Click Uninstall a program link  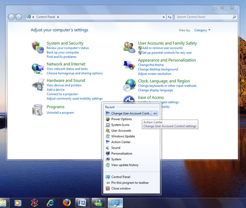(60, 113)
